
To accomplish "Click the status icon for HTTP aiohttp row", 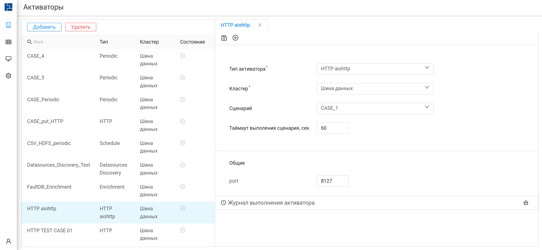I will [183, 209].
